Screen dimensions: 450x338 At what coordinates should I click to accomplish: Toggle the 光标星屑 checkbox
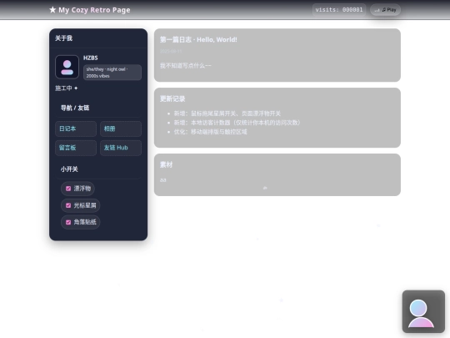coord(68,205)
